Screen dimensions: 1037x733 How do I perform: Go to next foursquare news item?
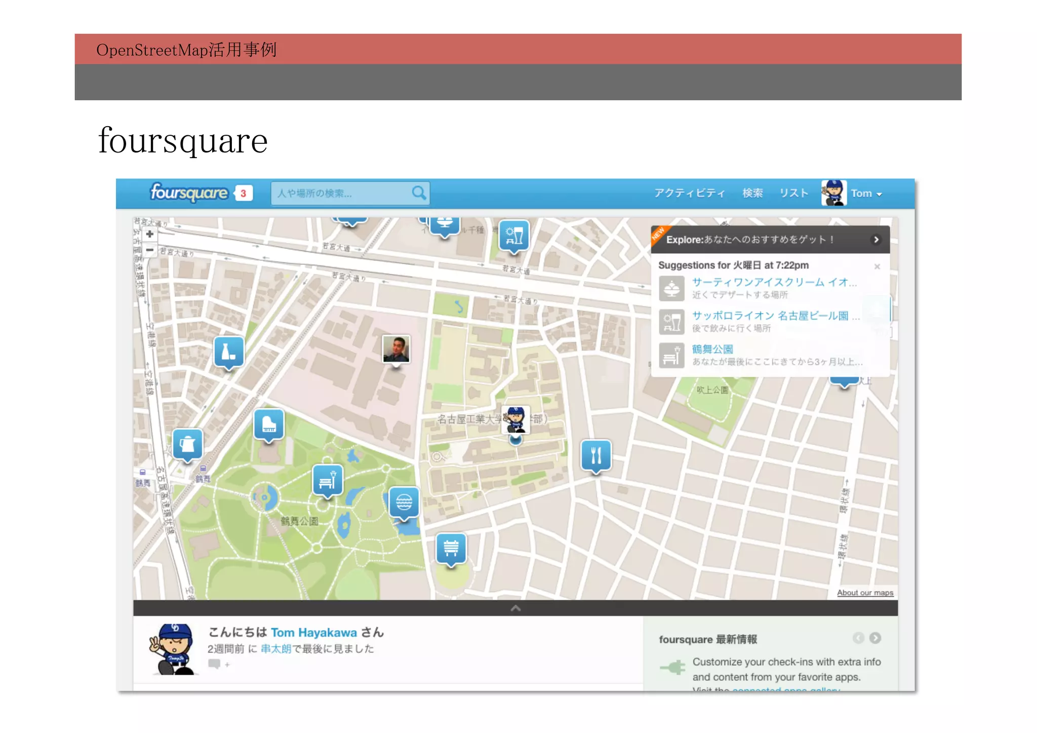coord(875,638)
